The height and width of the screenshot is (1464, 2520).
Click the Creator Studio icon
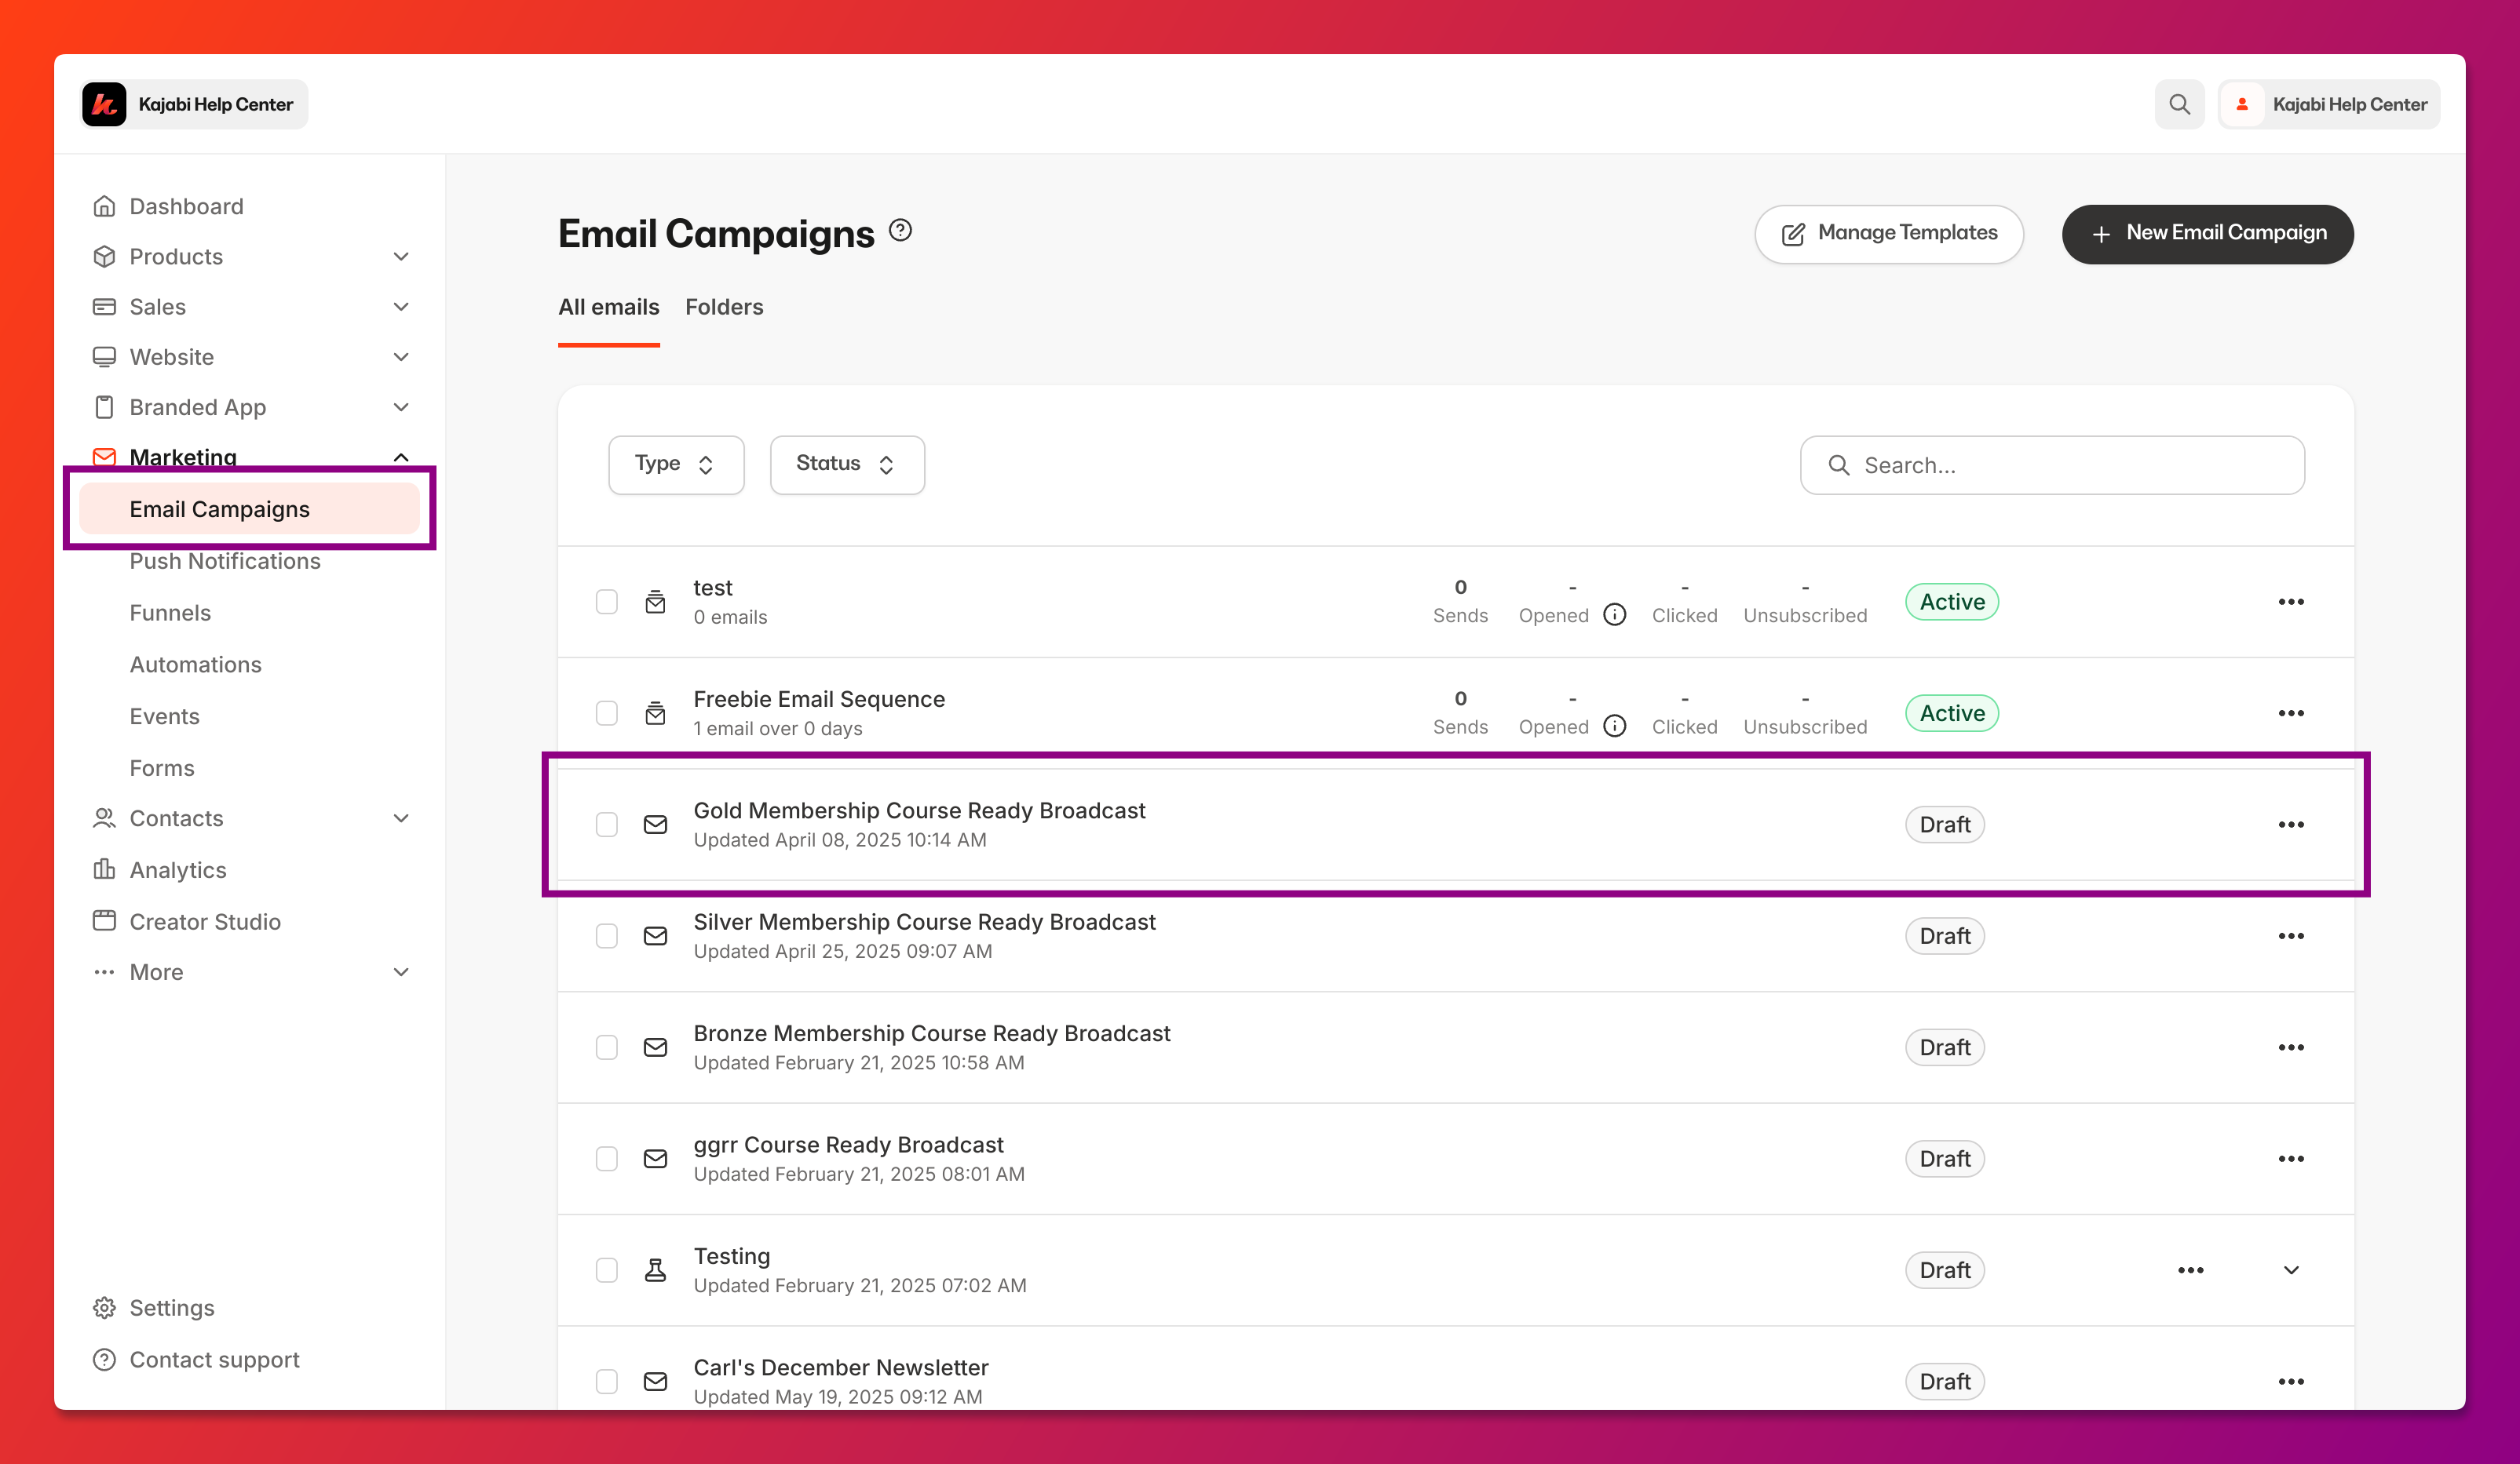(104, 921)
